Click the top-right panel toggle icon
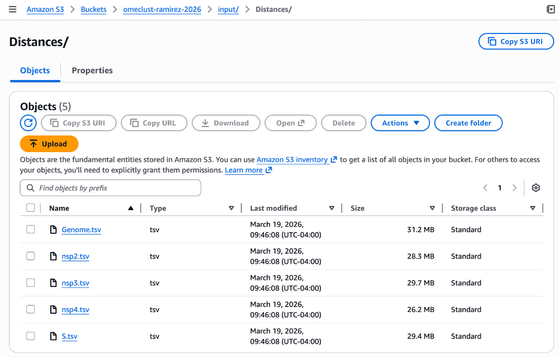The width and height of the screenshot is (559, 358). (550, 10)
